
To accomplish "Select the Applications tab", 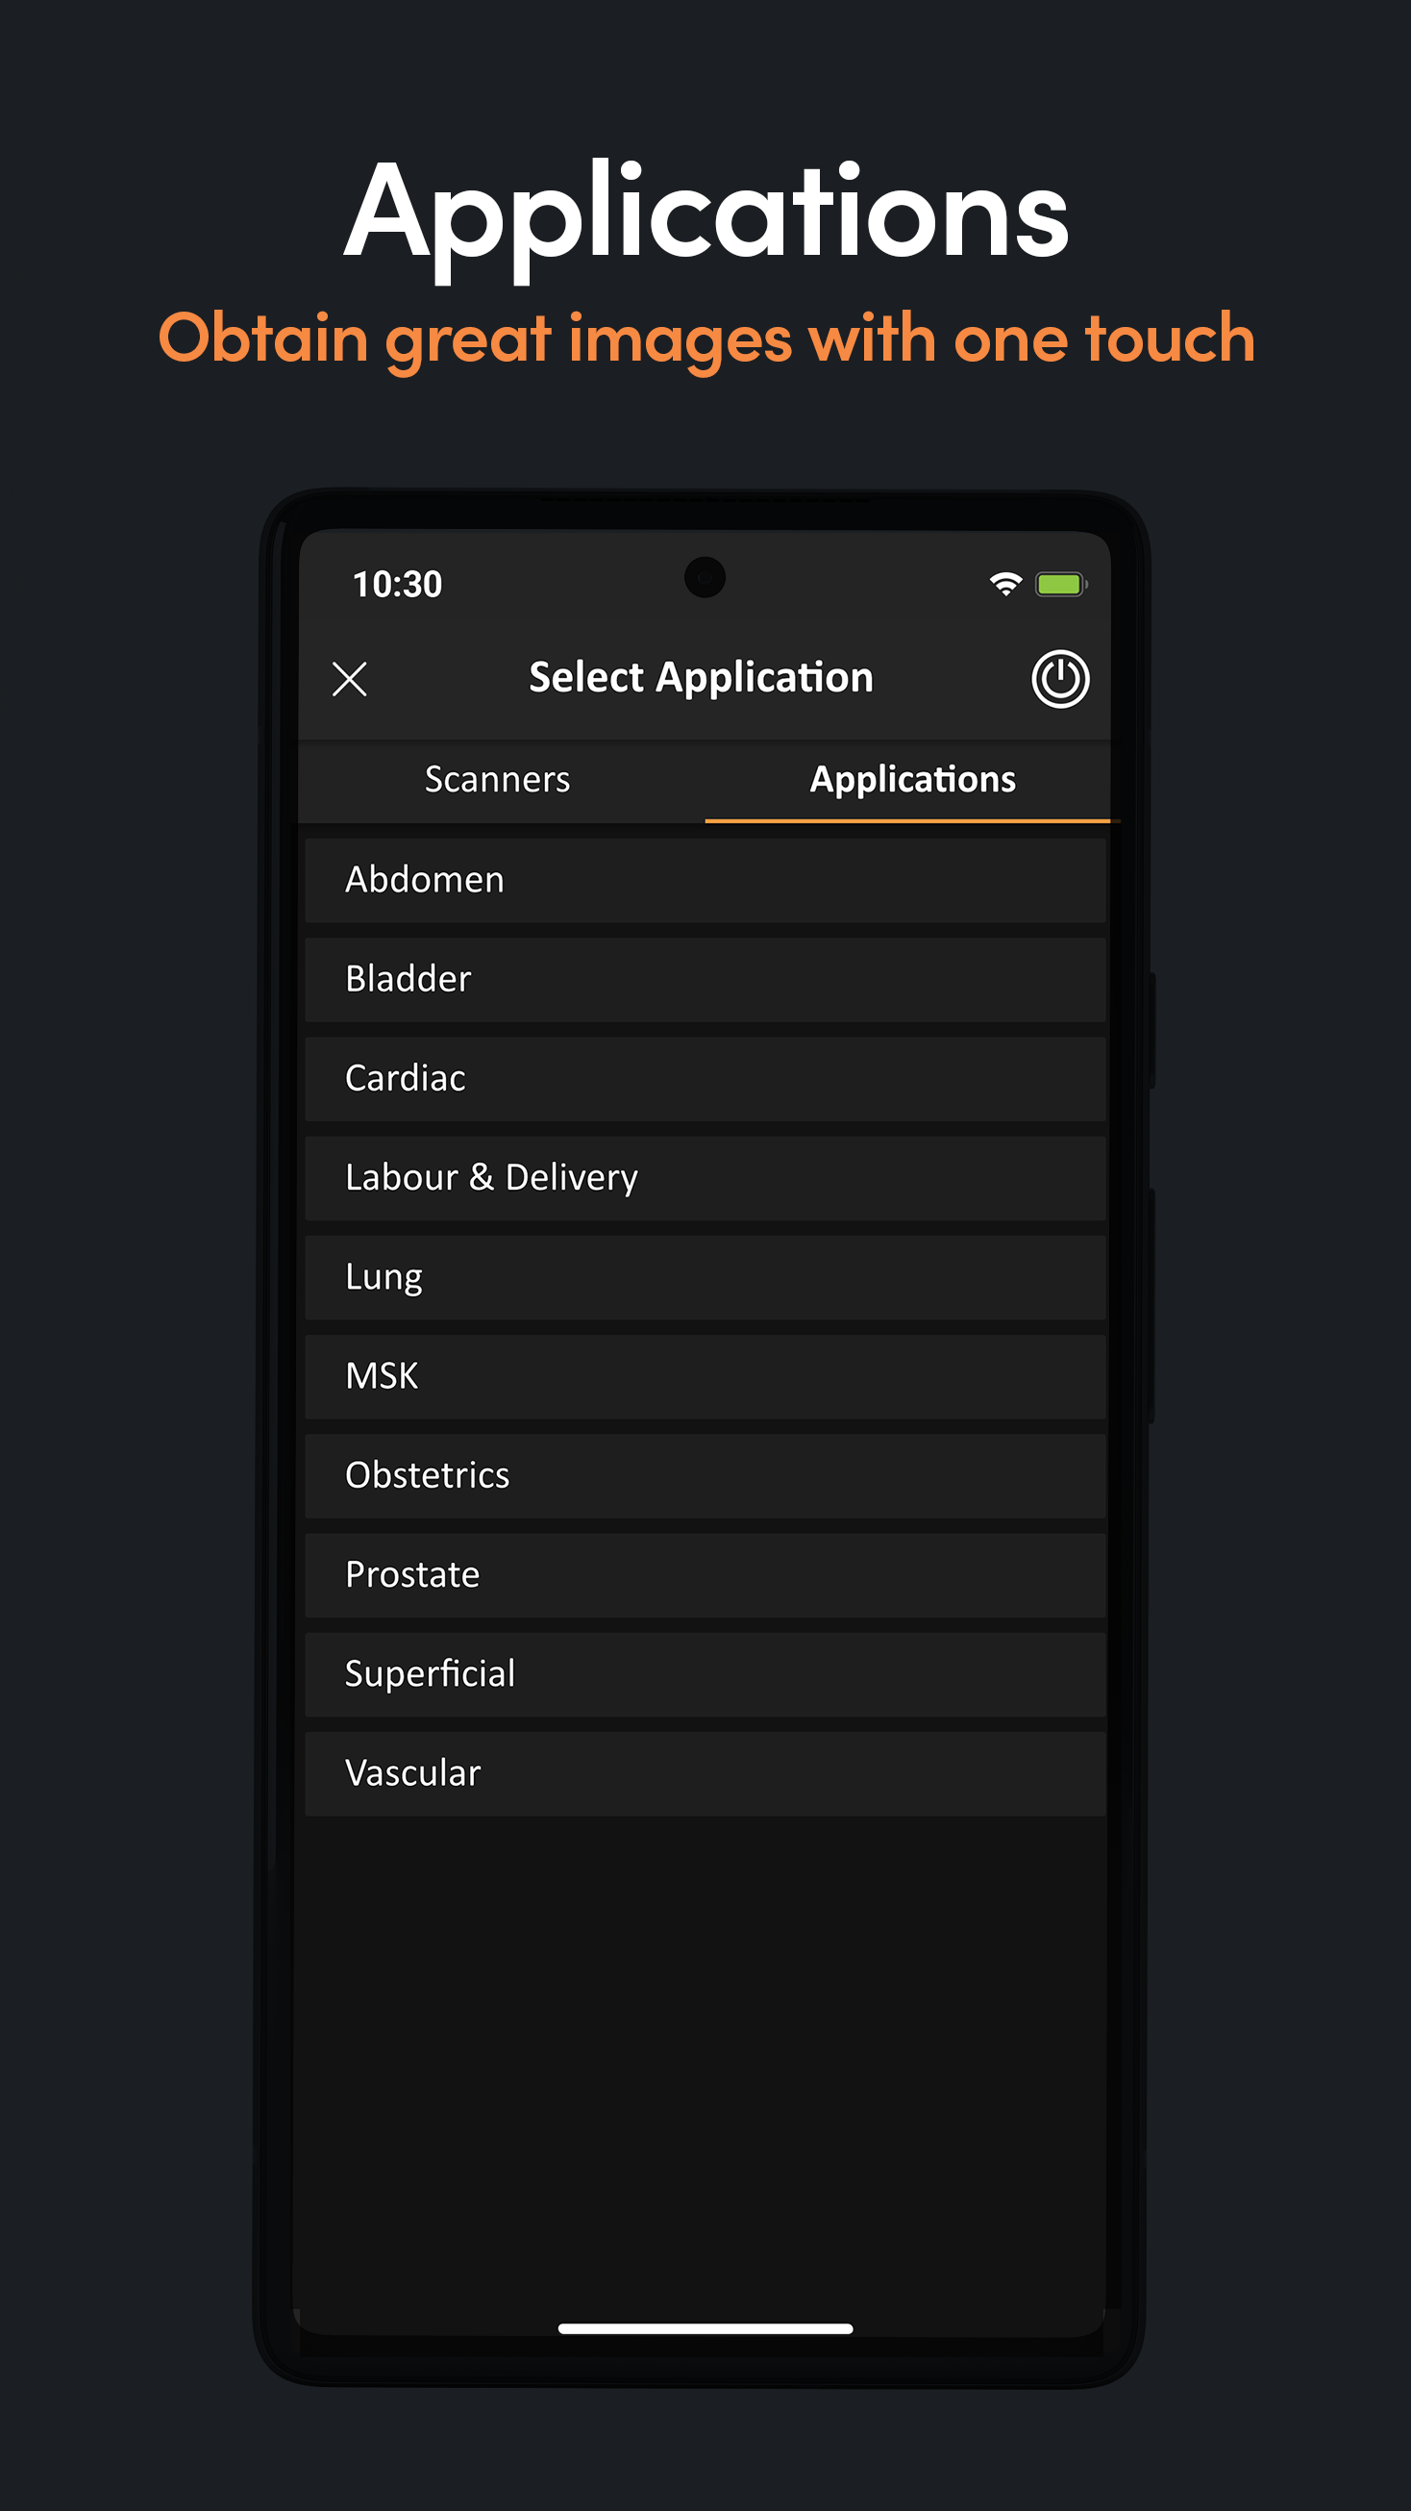I will (913, 780).
